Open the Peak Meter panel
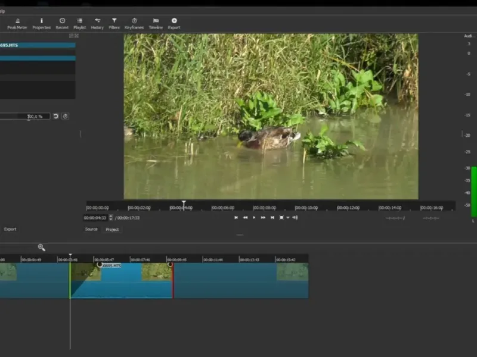Screen dimensions: 477x357 (17, 23)
